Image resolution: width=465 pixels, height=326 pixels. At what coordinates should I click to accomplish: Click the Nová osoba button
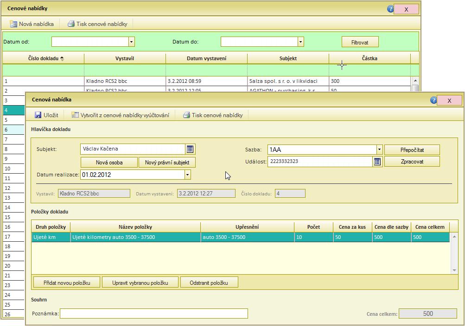(109, 162)
